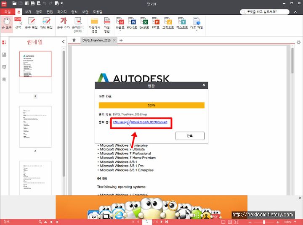Adjust the zoom slider handle
Viewport: 303px width, 225px height.
click(264, 222)
